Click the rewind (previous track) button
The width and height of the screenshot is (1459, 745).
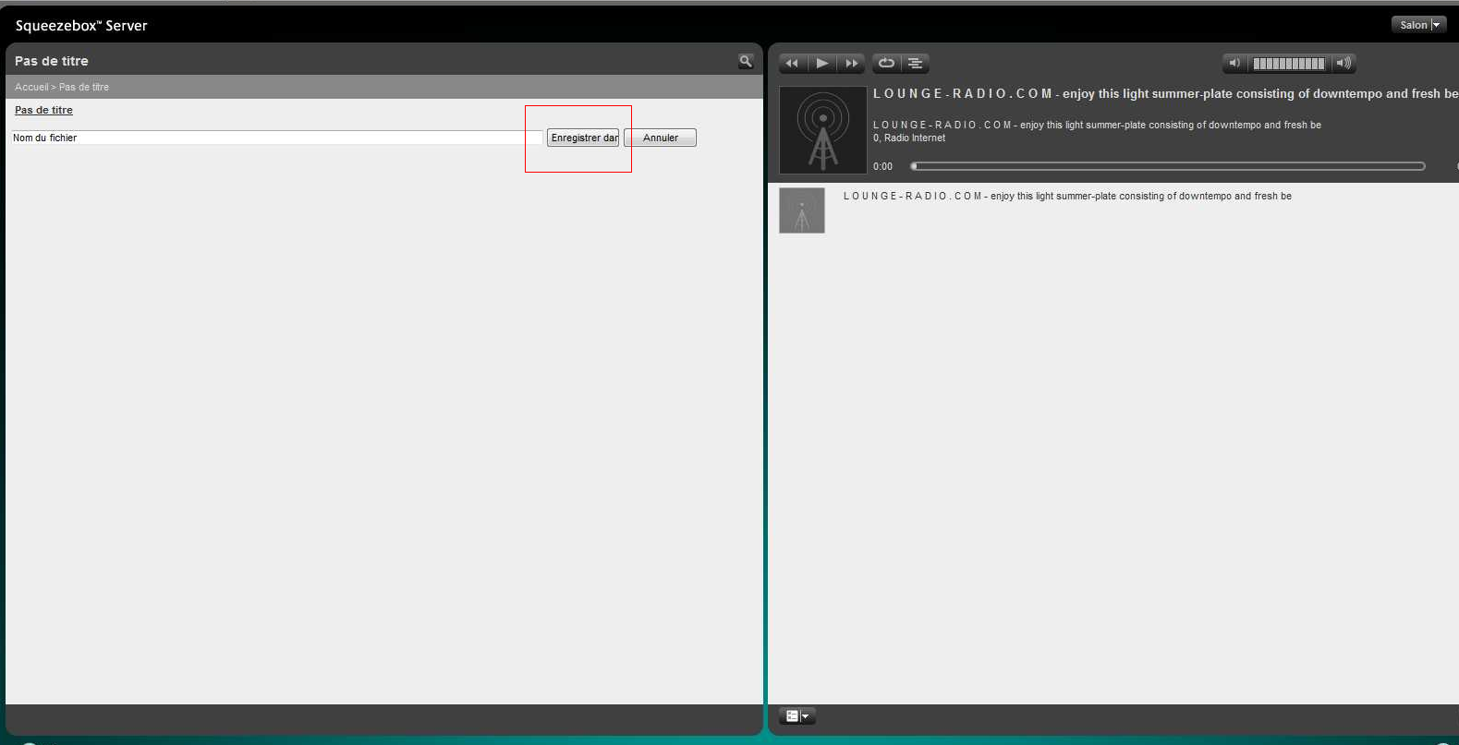[792, 64]
